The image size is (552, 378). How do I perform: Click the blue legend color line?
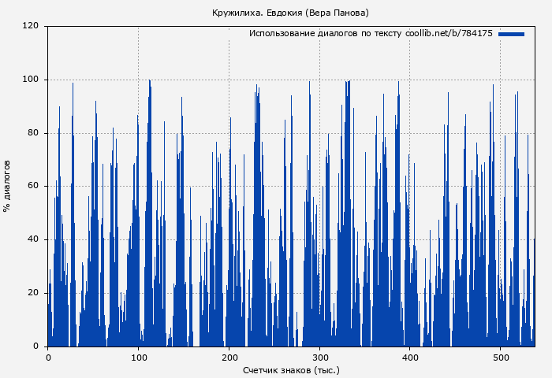(x=511, y=34)
